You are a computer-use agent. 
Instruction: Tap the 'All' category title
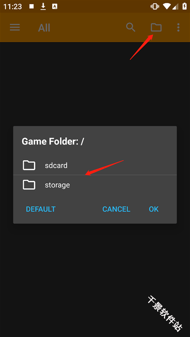click(x=44, y=28)
